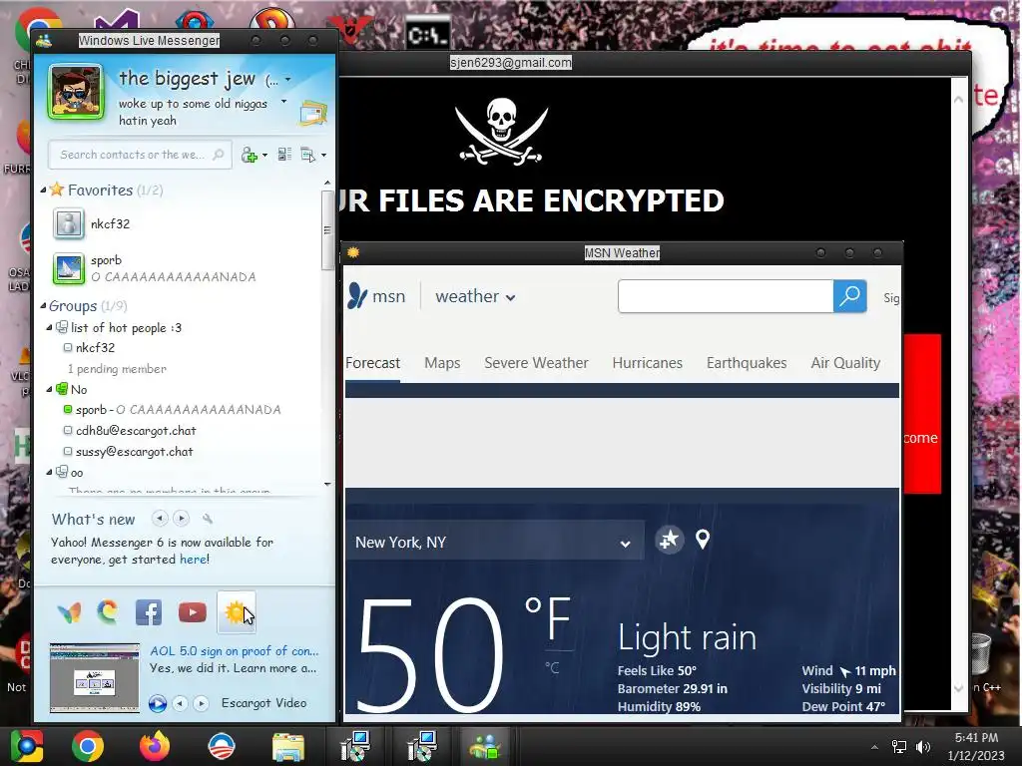Open Firefox from the taskbar
Image resolution: width=1022 pixels, height=766 pixels.
[155, 746]
